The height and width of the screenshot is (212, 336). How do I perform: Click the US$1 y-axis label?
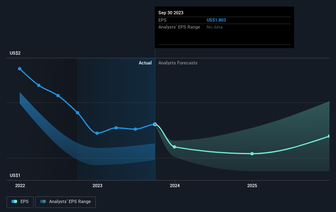click(15, 175)
